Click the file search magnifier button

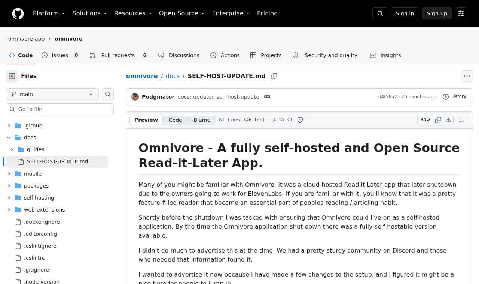tap(108, 94)
